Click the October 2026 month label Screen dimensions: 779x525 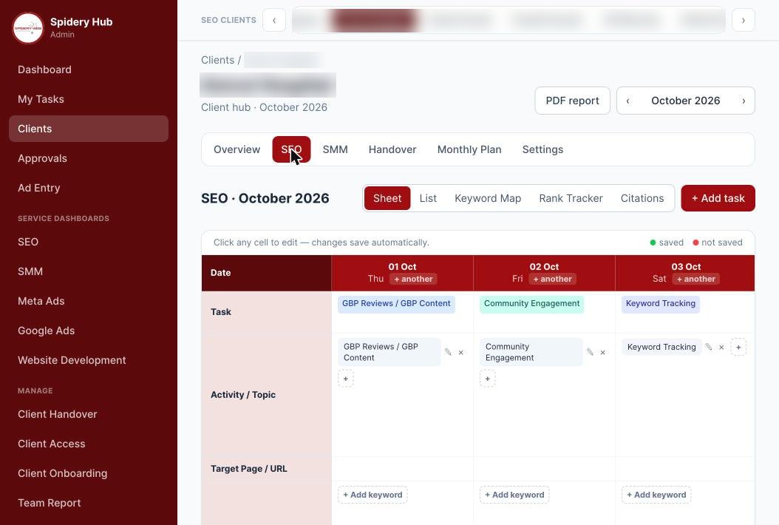(x=686, y=101)
